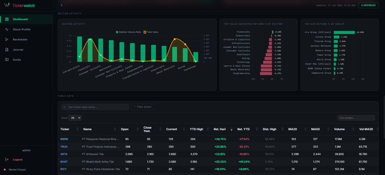This screenshot has height=175, width=385.
Task: Sort by Volume column arrows
Action: tap(353, 129)
